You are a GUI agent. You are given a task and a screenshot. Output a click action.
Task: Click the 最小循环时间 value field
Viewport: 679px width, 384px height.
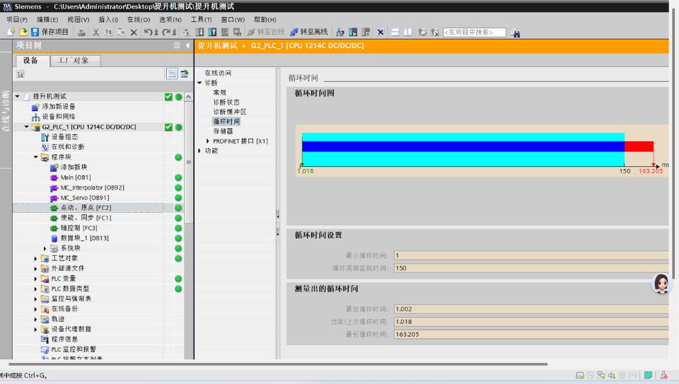click(x=531, y=255)
